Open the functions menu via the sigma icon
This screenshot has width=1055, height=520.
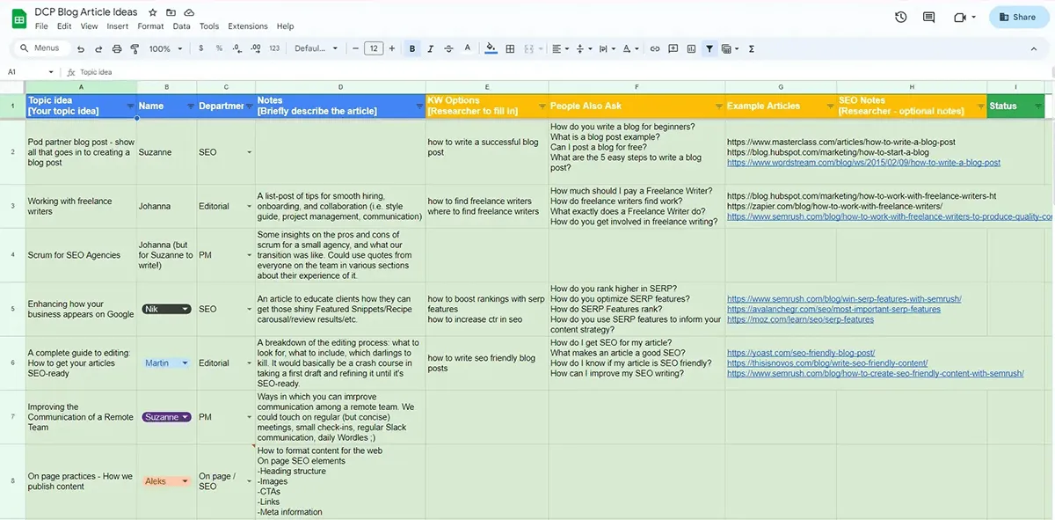(752, 48)
